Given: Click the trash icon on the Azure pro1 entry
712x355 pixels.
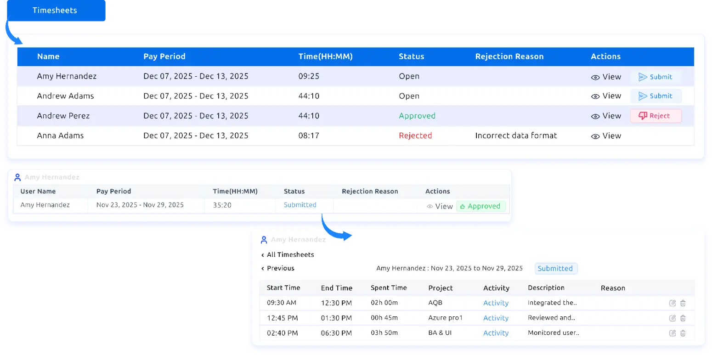Looking at the screenshot, I should tap(683, 318).
